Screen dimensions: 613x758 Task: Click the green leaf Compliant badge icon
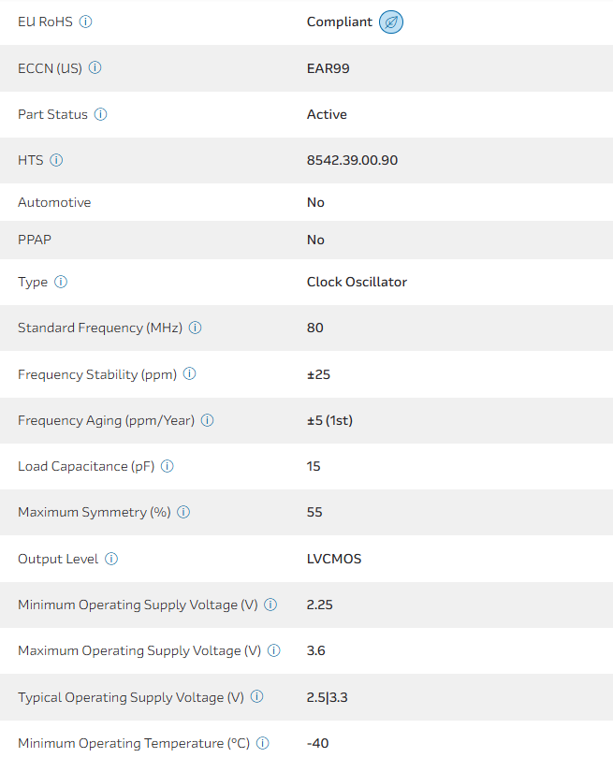tap(391, 22)
